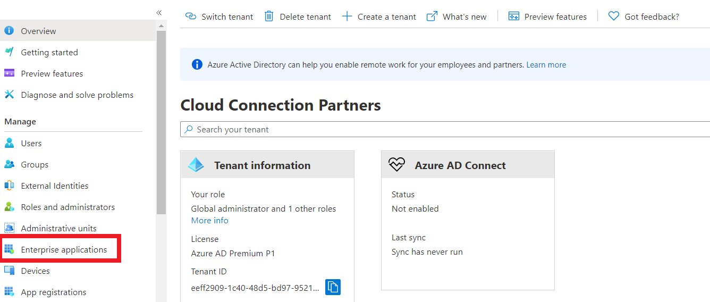Click the Delete tenant trash icon
The image size is (710, 302).
click(x=269, y=16)
